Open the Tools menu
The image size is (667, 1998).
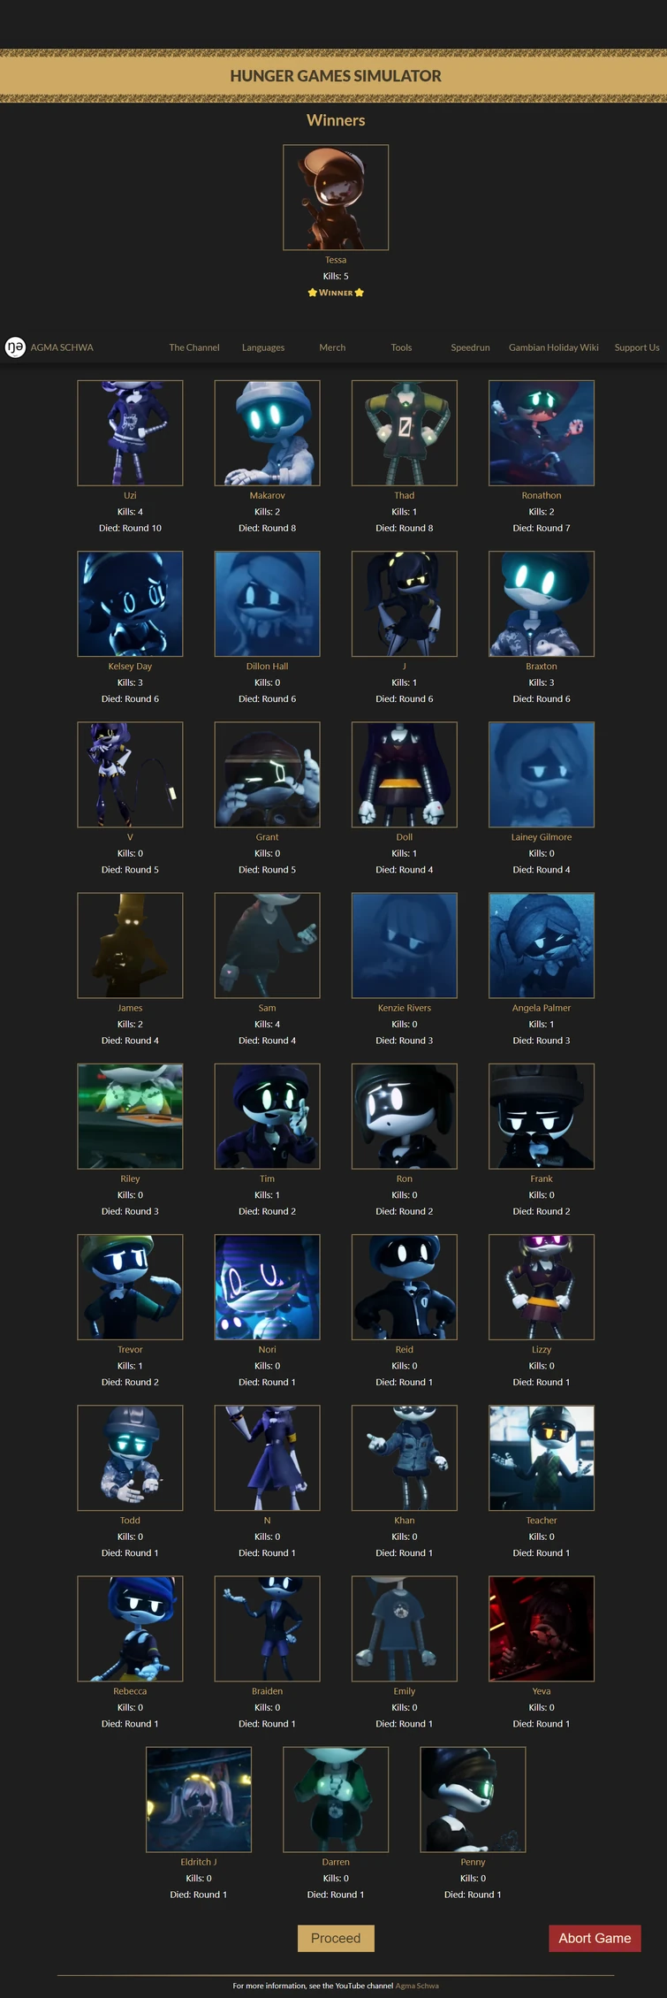coord(401,347)
